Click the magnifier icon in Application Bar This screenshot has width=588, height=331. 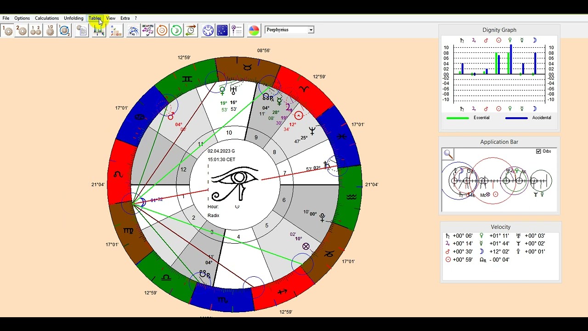[x=448, y=154]
